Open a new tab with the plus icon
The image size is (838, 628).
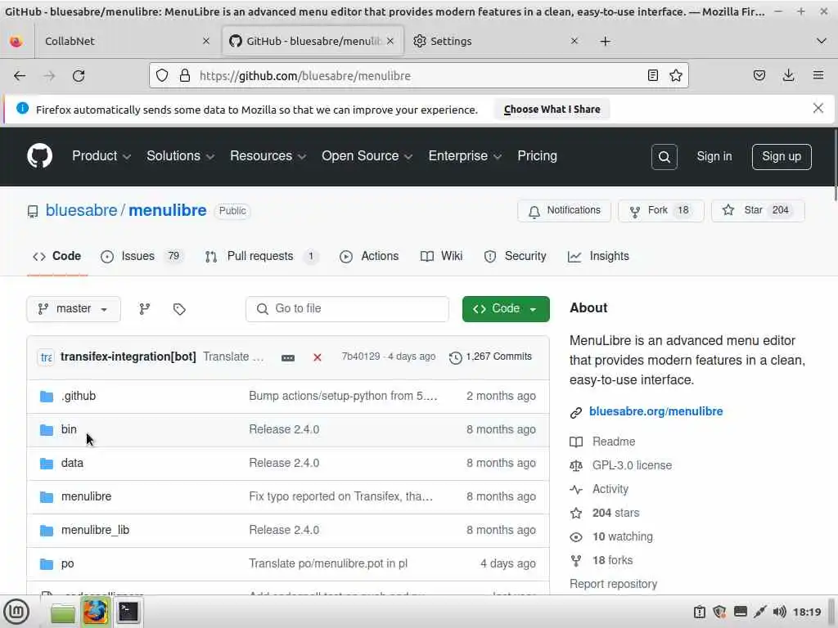coord(605,41)
